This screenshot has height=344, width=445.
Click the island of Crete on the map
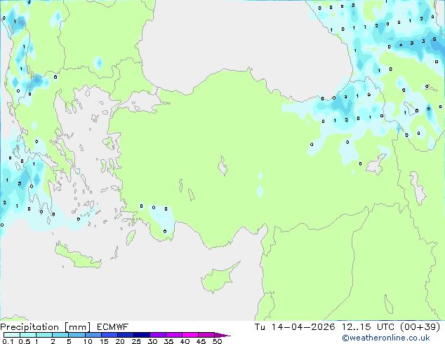[77, 256]
